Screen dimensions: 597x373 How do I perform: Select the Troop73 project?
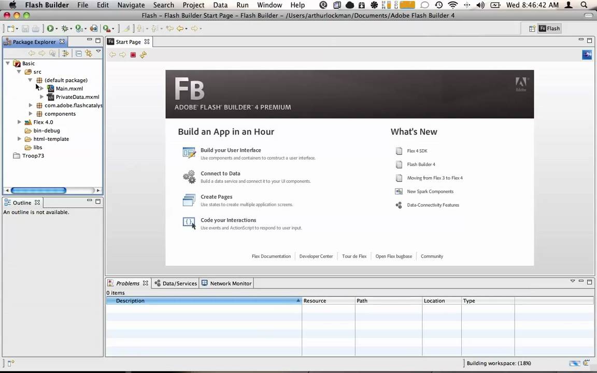(33, 155)
